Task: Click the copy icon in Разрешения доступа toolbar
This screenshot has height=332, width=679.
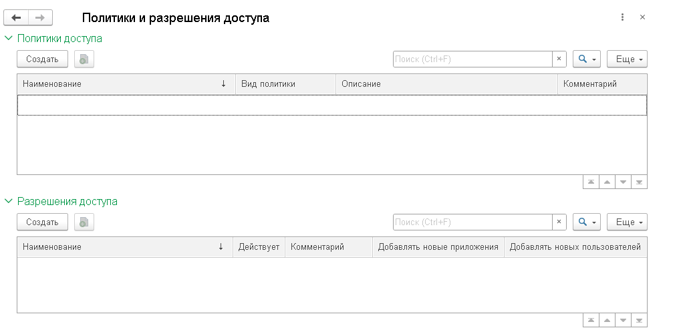Action: (84, 222)
